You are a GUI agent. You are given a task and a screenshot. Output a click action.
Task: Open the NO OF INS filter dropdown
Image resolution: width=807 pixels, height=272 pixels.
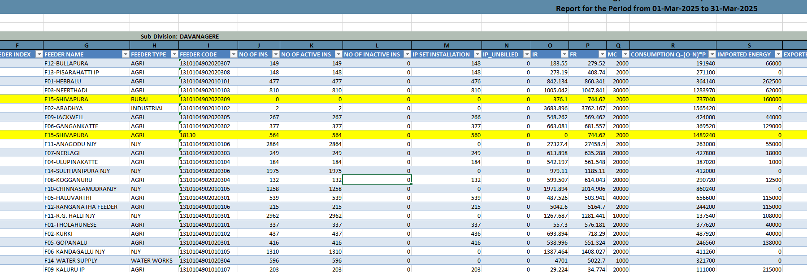point(276,54)
